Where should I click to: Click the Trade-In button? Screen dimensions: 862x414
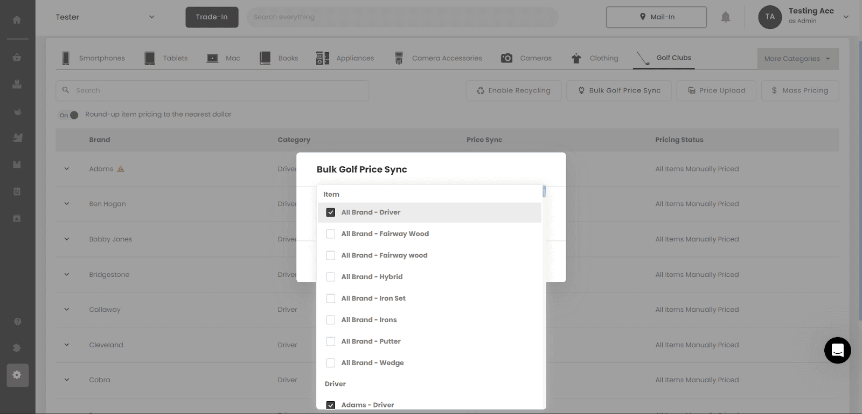[x=212, y=17]
